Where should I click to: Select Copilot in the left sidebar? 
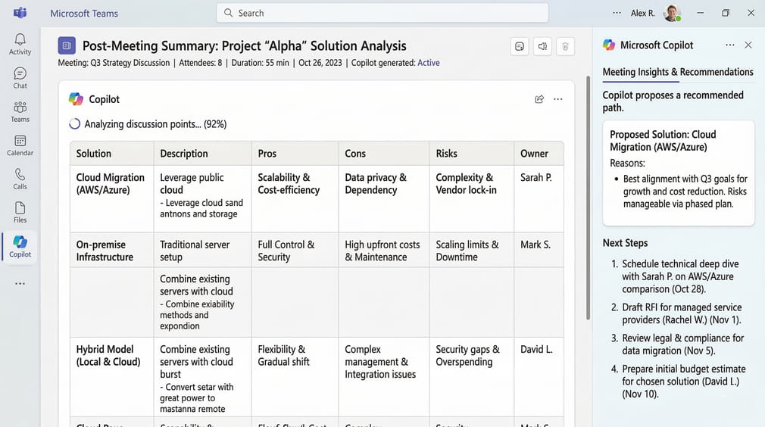[20, 246]
